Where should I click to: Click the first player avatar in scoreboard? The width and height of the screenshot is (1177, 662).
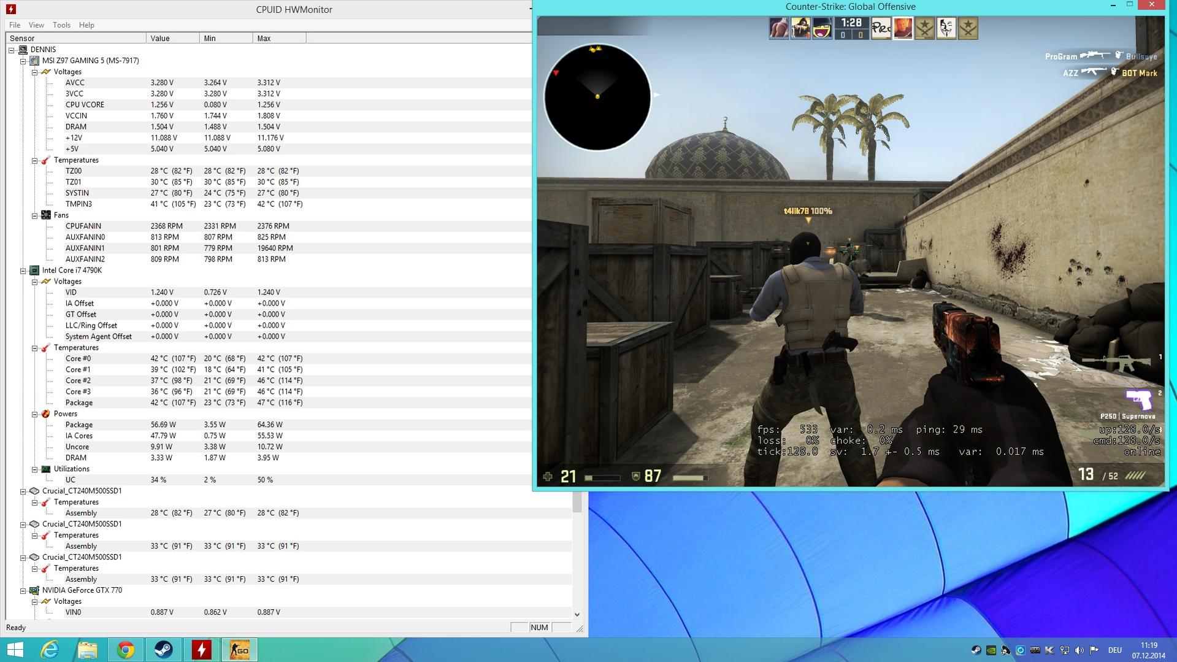click(x=779, y=28)
